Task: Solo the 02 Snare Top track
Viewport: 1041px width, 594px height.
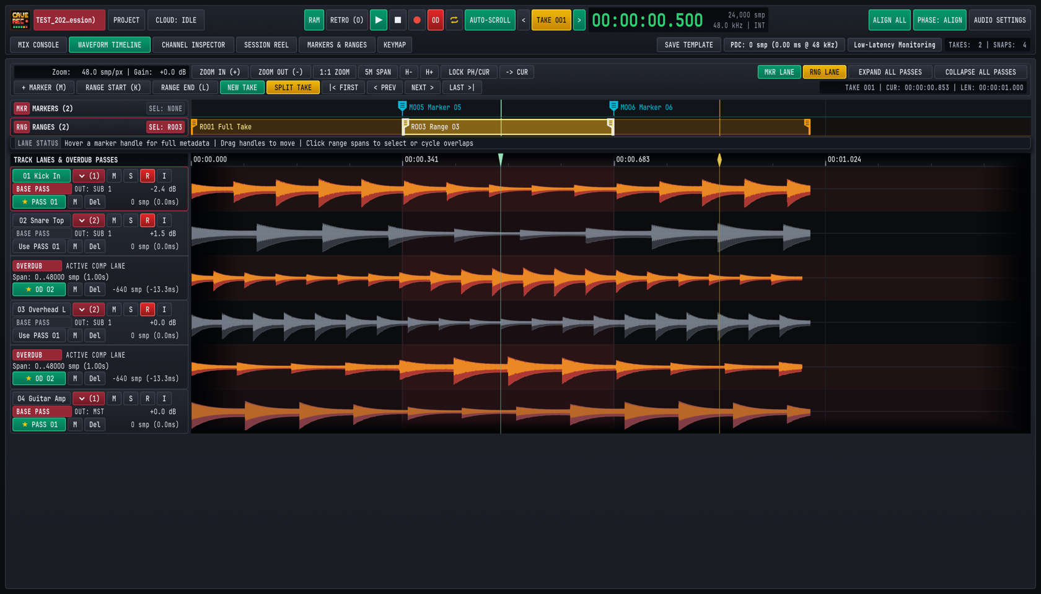Action: [x=131, y=220]
